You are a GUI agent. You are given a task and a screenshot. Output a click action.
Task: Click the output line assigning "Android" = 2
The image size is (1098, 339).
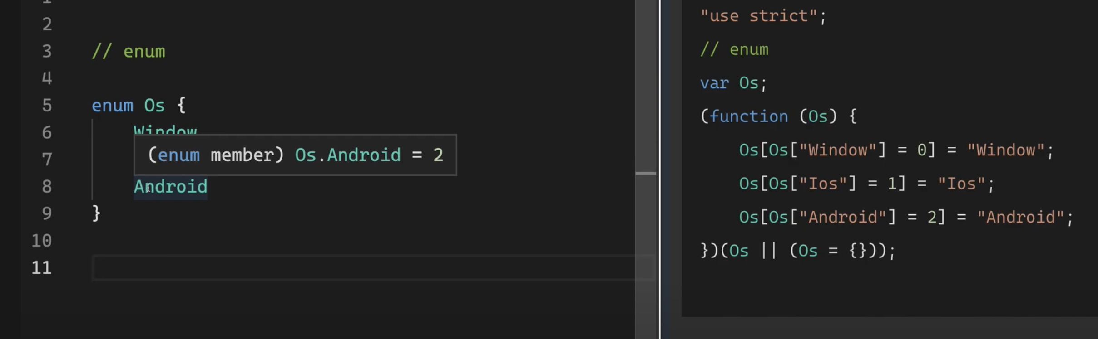(906, 218)
